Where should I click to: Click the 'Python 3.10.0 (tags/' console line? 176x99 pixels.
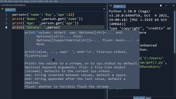coord(130,11)
